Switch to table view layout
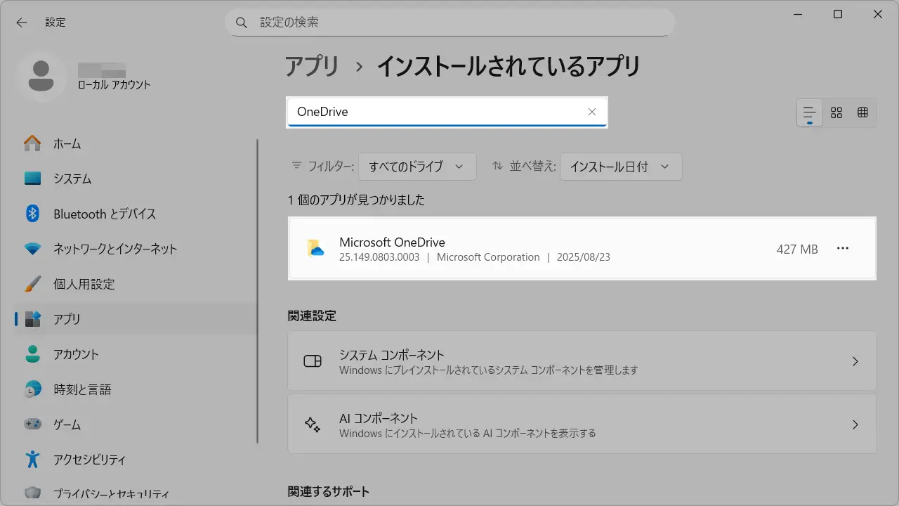 [863, 112]
